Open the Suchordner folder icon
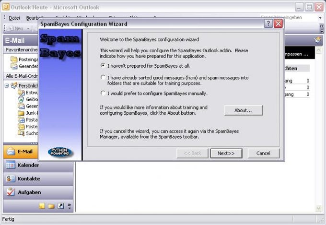This screenshot has width=326, height=225. [x=21, y=133]
